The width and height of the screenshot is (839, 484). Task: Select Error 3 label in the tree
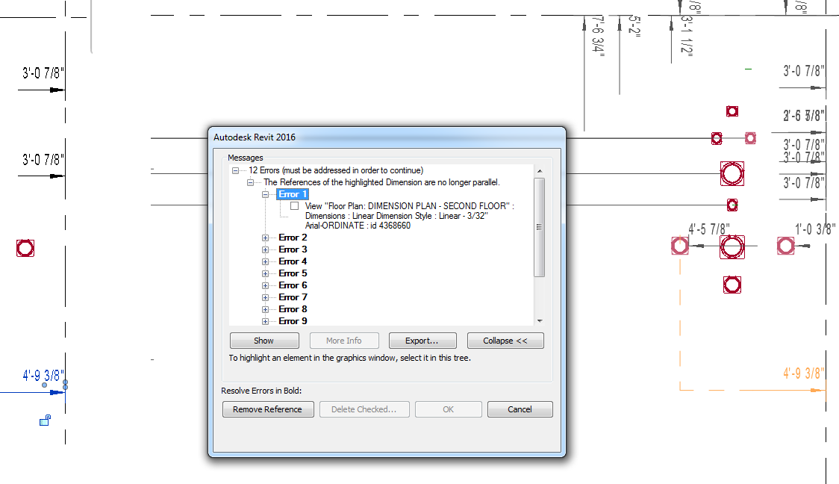tap(293, 249)
